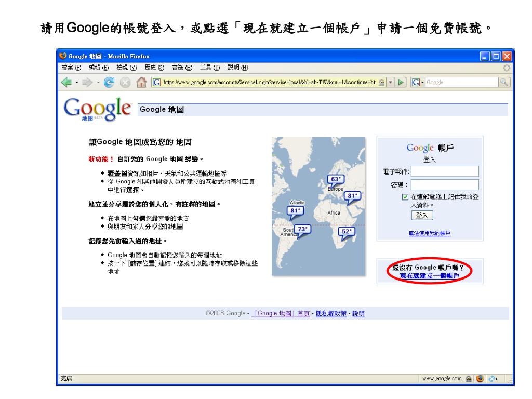Click the green Go arrow beside address bar
The width and height of the screenshot is (532, 399).
401,82
